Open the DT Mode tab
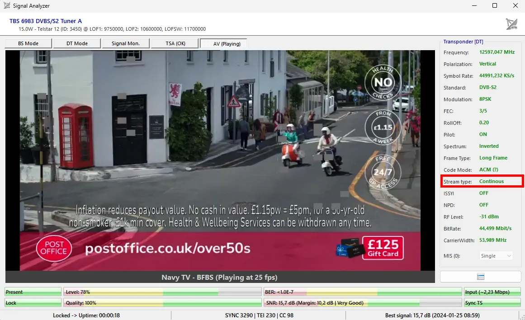Image resolution: width=525 pixels, height=320 pixels. point(77,43)
